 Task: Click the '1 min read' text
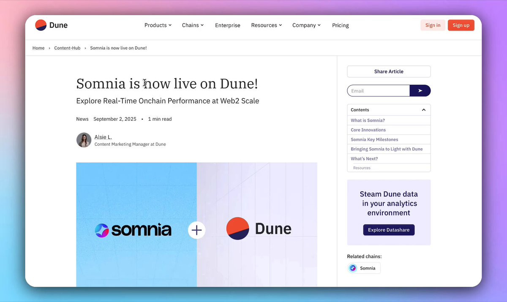point(160,119)
